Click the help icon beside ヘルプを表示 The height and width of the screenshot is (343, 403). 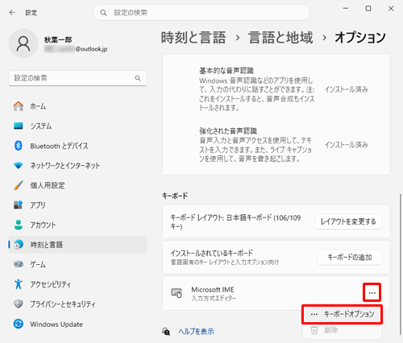pyautogui.click(x=166, y=332)
